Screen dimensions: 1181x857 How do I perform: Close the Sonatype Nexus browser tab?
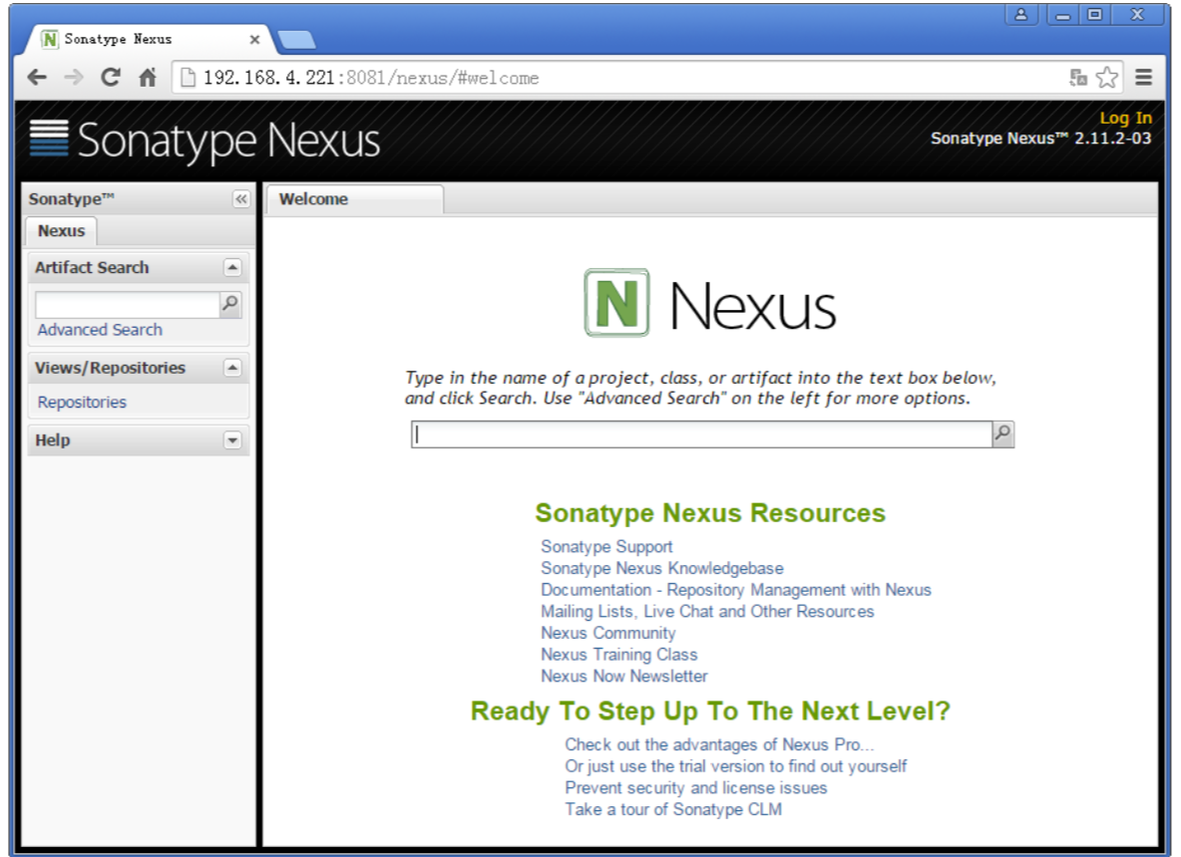click(254, 39)
